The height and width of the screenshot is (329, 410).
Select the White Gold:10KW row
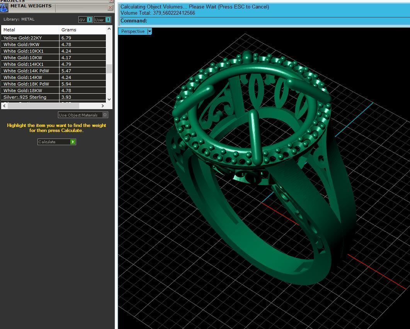[54, 57]
